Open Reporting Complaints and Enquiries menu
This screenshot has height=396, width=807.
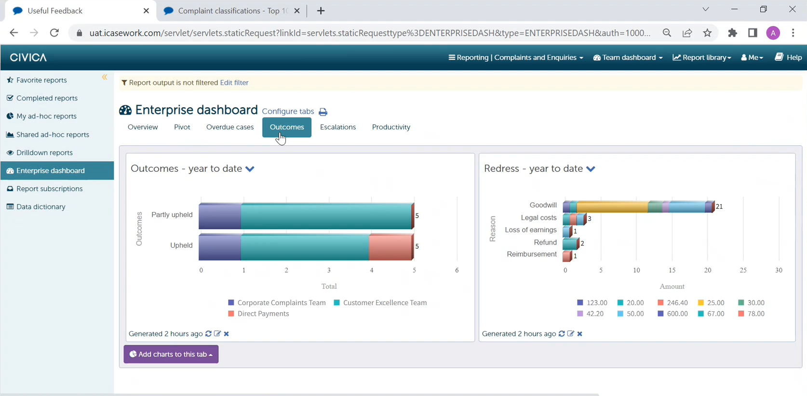click(x=515, y=57)
